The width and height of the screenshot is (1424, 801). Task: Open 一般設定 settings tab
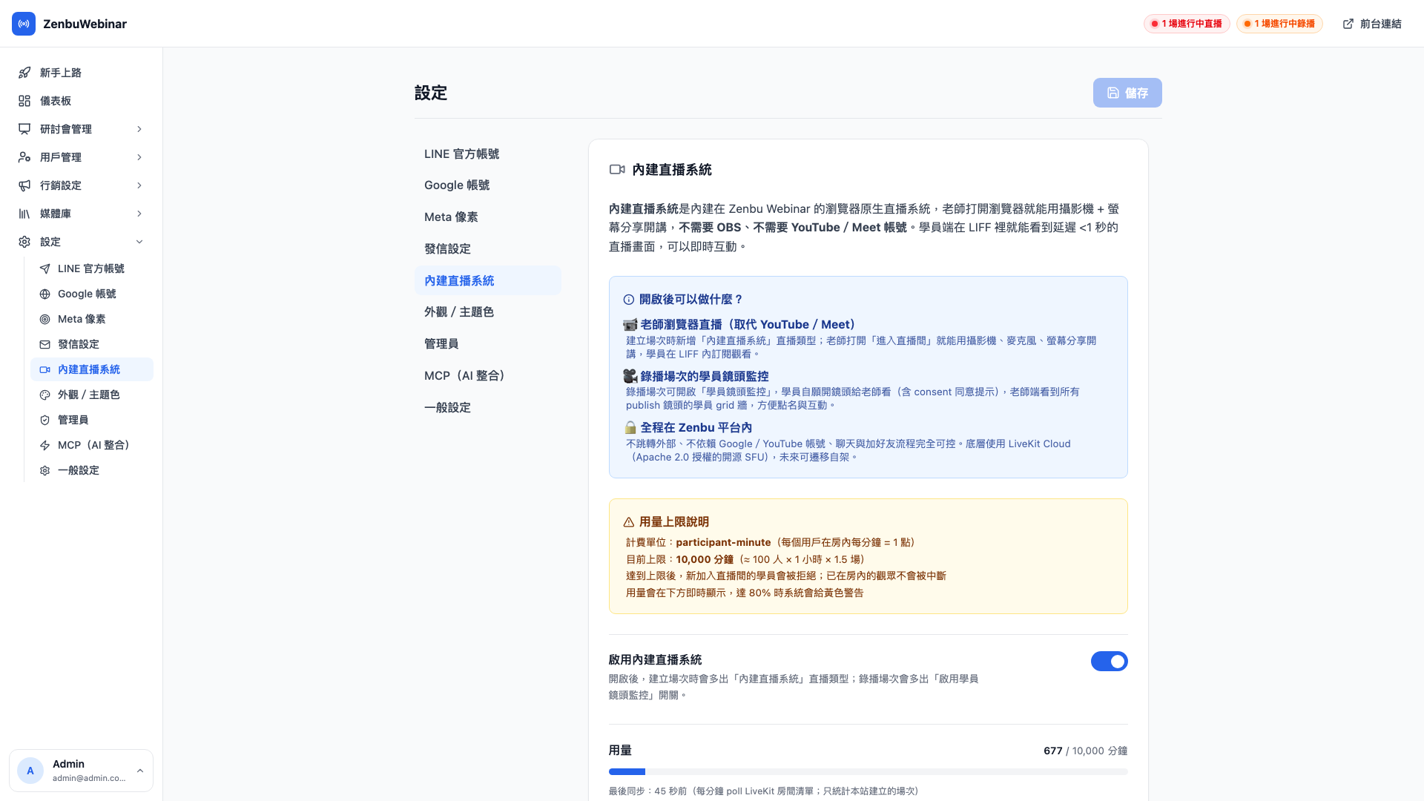point(487,407)
